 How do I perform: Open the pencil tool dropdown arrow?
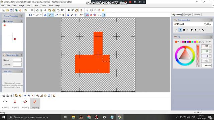click(53, 15)
